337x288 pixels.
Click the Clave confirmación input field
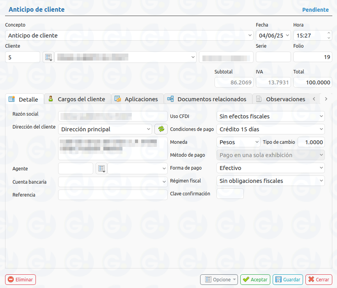pyautogui.click(x=230, y=193)
